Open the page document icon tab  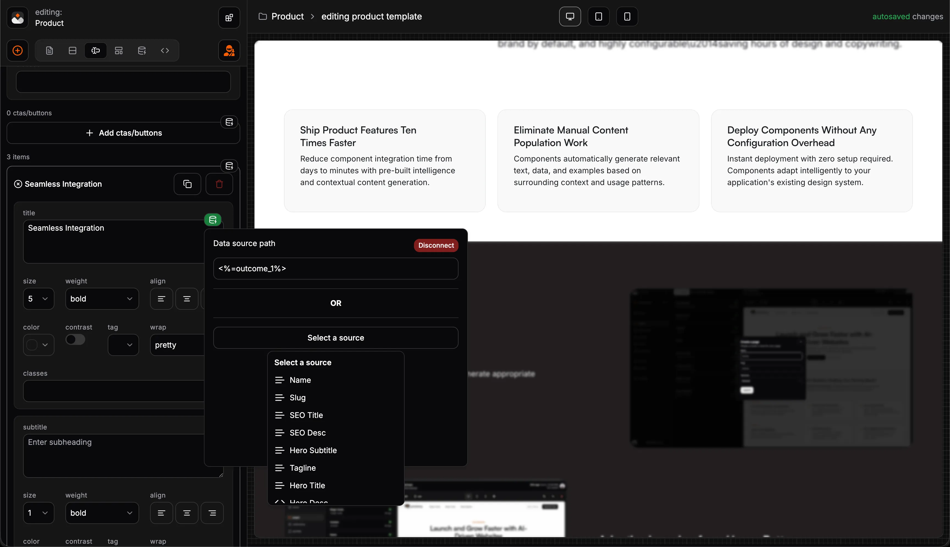tap(49, 50)
